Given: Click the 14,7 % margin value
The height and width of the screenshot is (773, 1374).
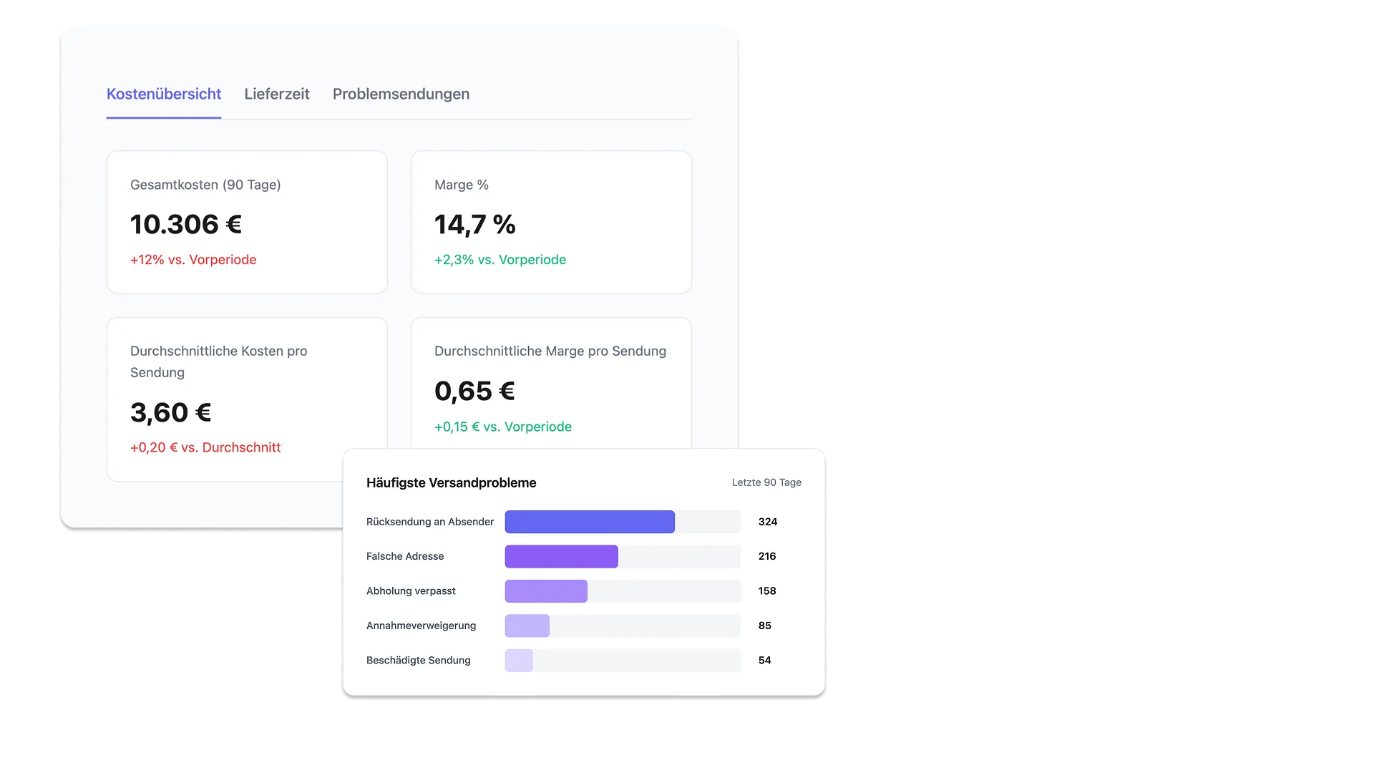Looking at the screenshot, I should pos(474,225).
